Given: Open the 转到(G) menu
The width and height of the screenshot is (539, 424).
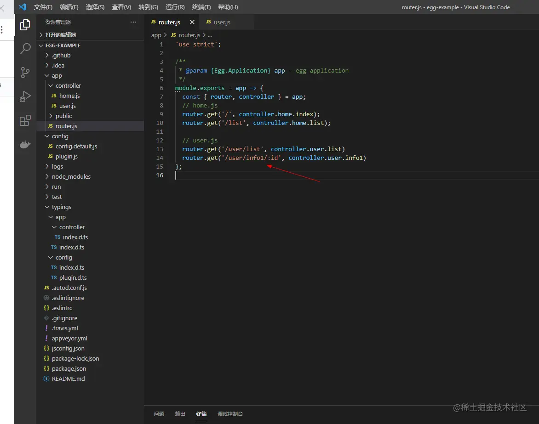Looking at the screenshot, I should click(x=148, y=7).
